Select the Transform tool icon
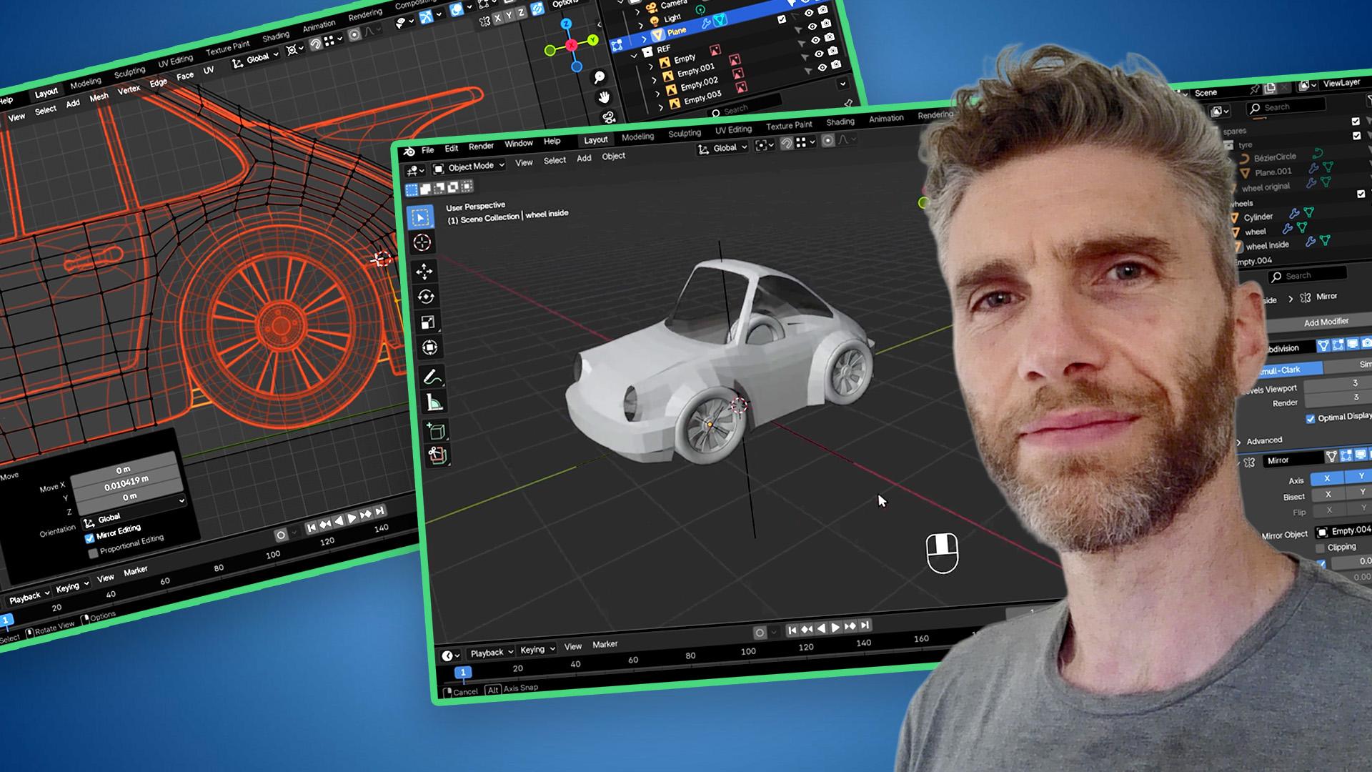The width and height of the screenshot is (1372, 772). coord(429,347)
